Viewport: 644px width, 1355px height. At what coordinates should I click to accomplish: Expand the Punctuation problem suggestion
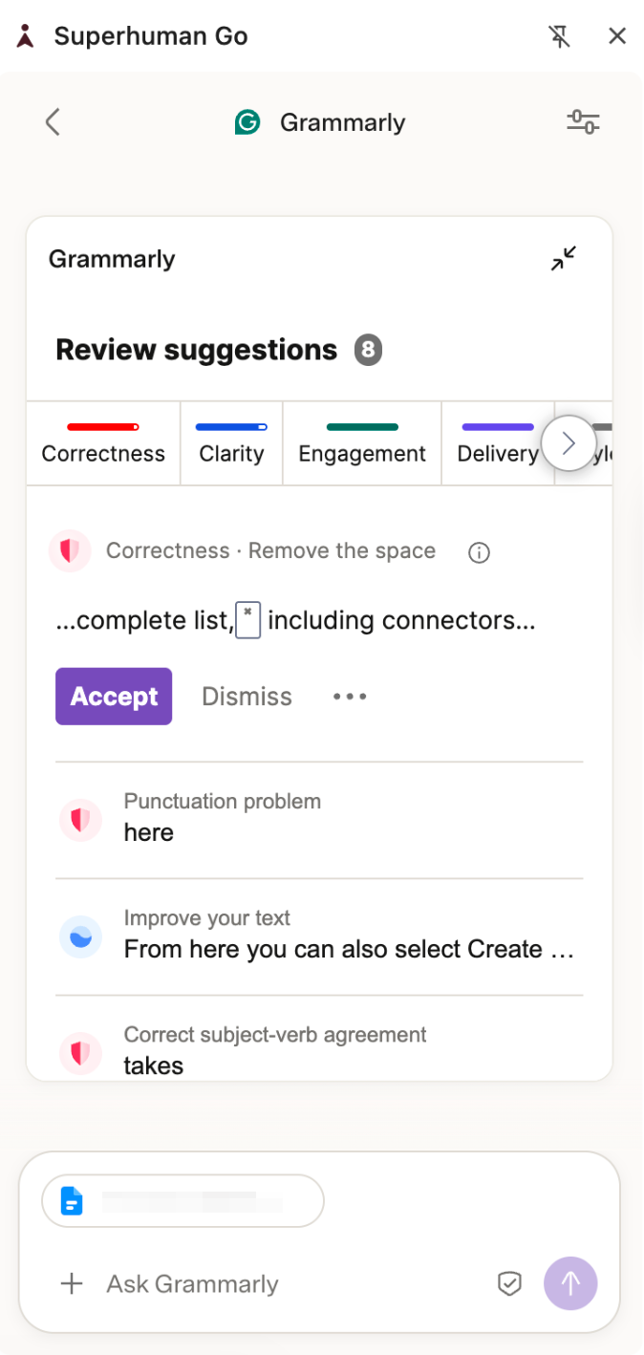319,820
